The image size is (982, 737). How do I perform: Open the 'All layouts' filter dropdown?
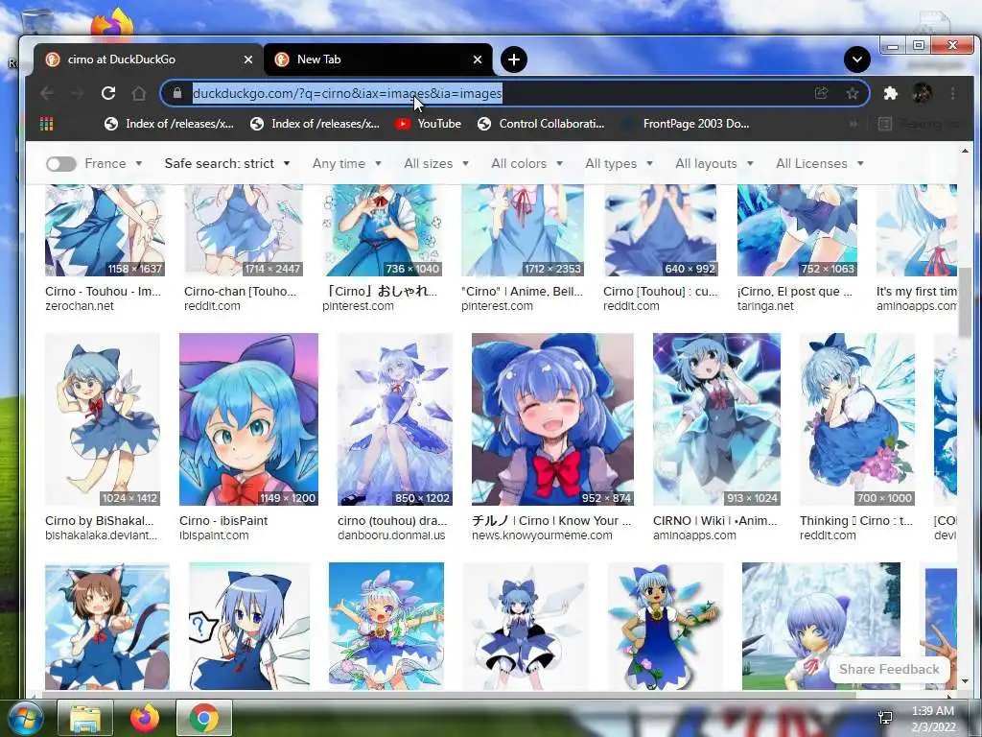click(x=713, y=163)
